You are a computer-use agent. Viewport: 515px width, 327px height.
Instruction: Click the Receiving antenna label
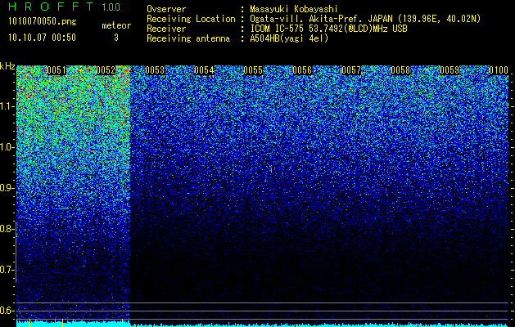tap(188, 38)
